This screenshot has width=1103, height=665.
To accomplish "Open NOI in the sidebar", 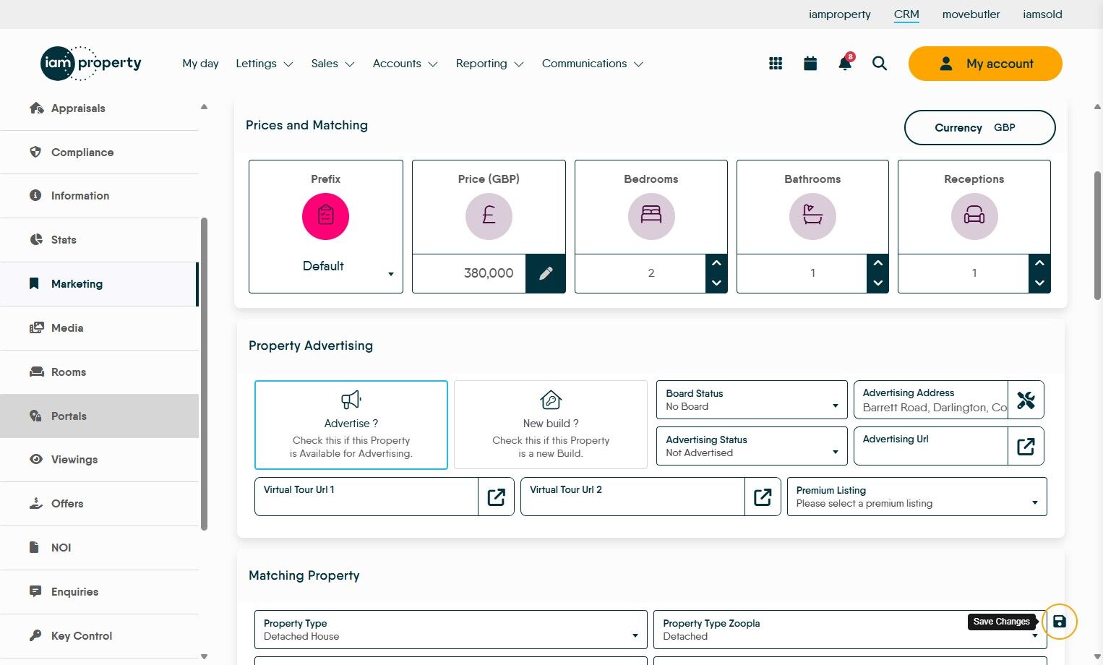I will coord(100,548).
